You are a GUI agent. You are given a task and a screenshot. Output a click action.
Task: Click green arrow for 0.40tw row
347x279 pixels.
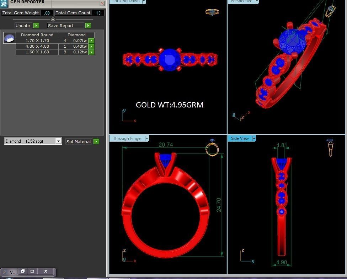point(91,47)
